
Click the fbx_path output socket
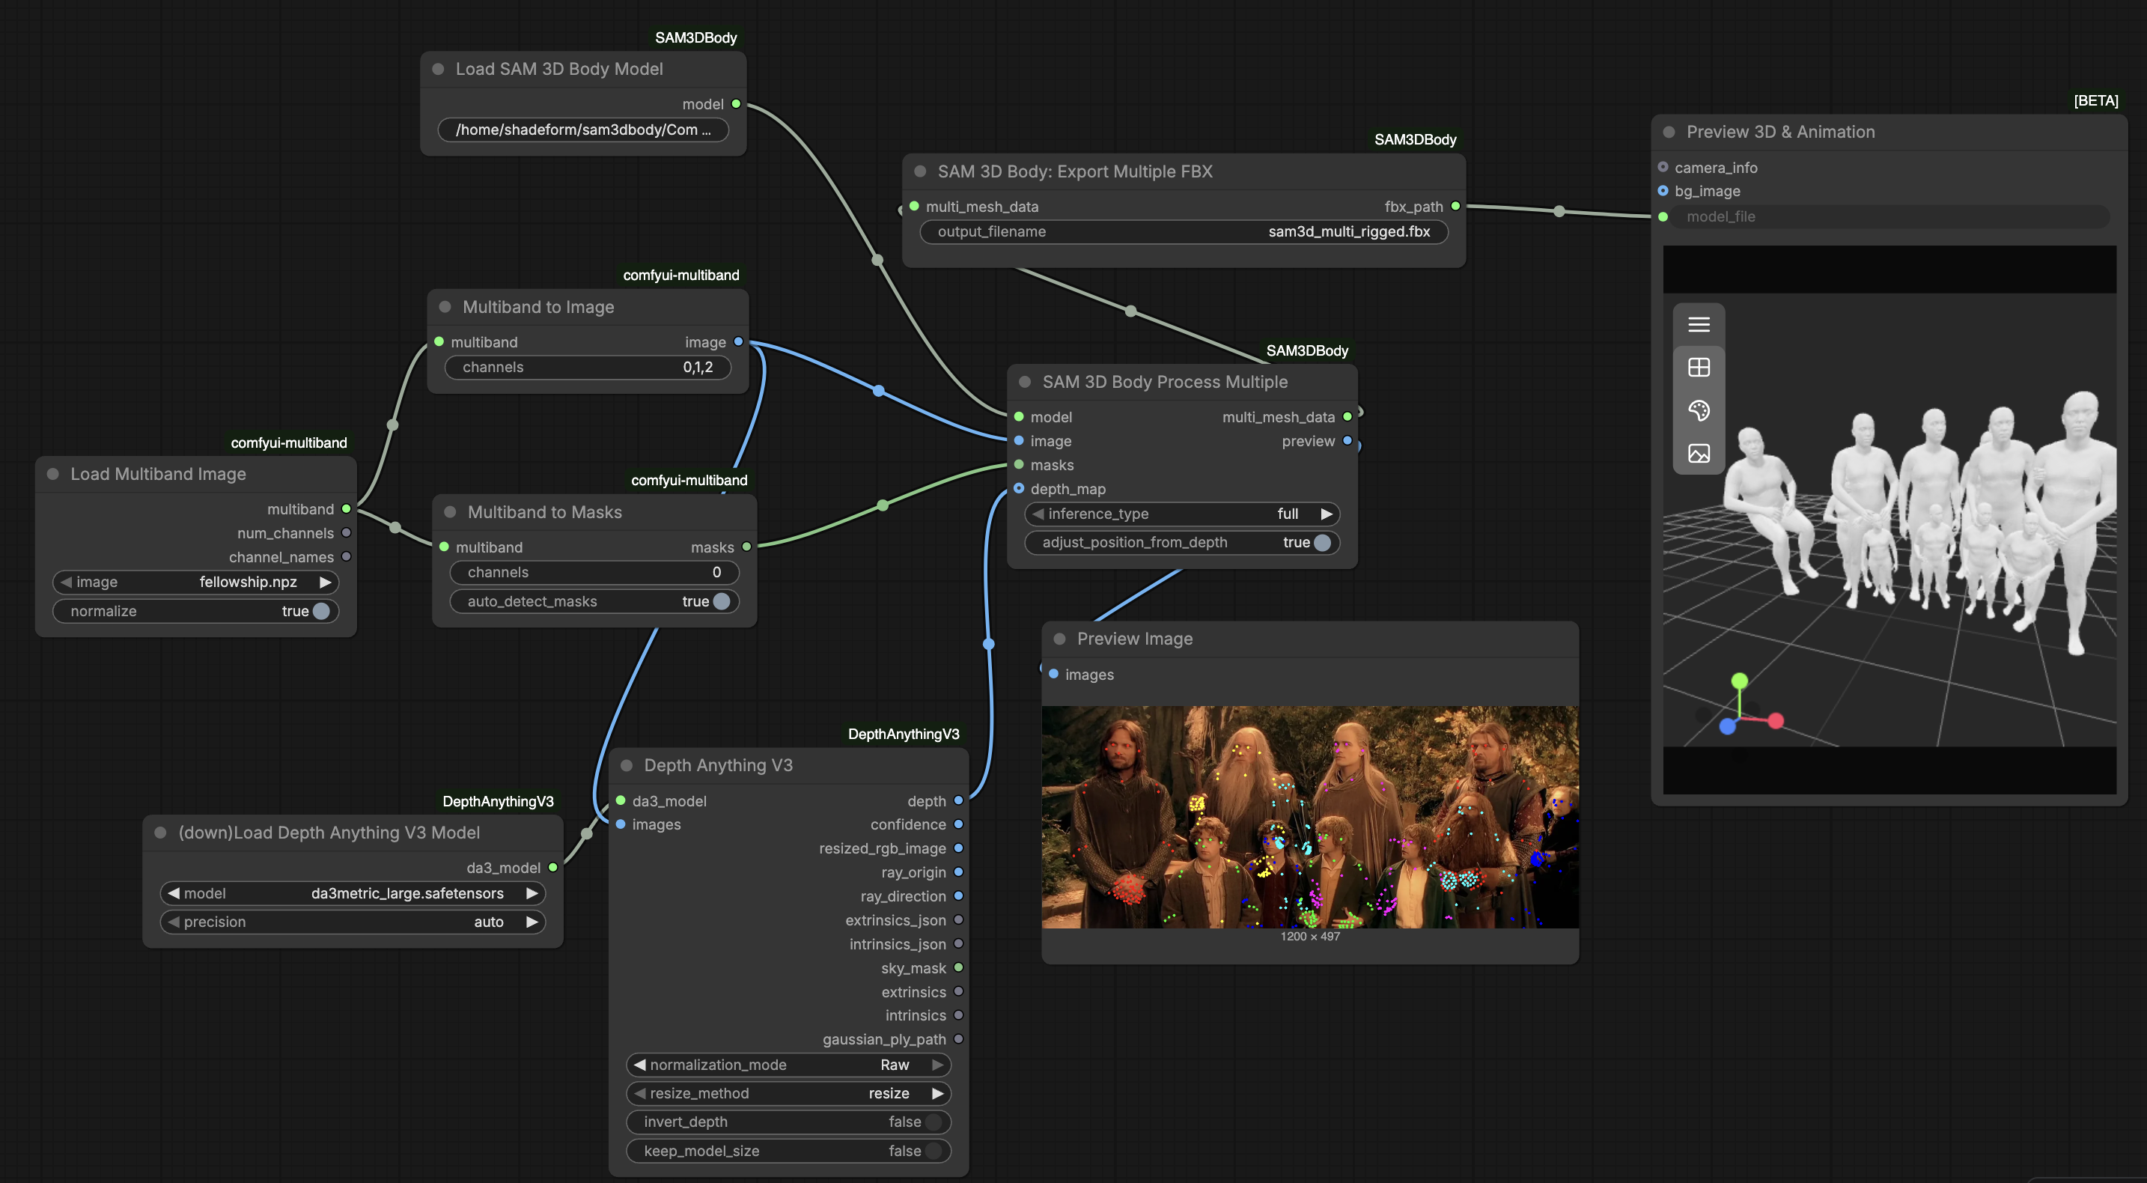pos(1455,206)
